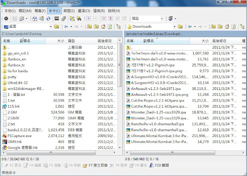Go to local root directory icon
This screenshot has height=176, width=247.
pyautogui.click(x=96, y=27)
